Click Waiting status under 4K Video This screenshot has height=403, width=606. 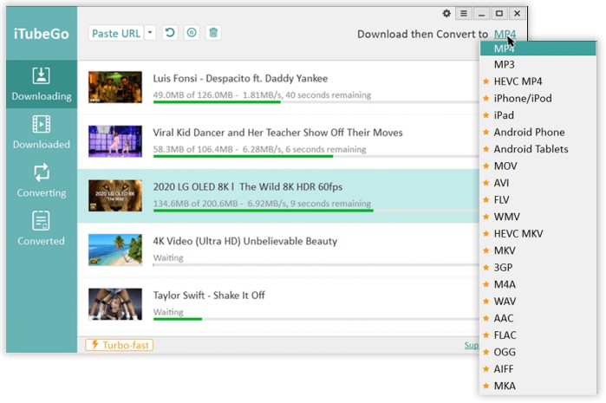(168, 257)
